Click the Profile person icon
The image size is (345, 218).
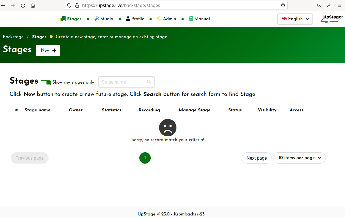[128, 19]
